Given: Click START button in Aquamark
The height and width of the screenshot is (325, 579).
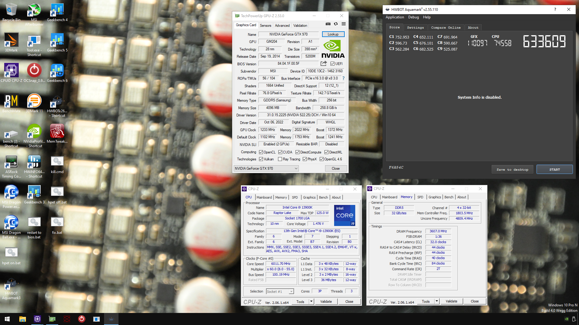Looking at the screenshot, I should coord(554,169).
